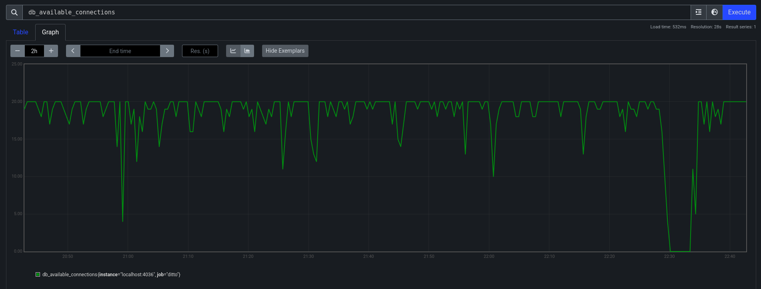Increase the time range with plus
The width and height of the screenshot is (761, 289).
(x=51, y=51)
